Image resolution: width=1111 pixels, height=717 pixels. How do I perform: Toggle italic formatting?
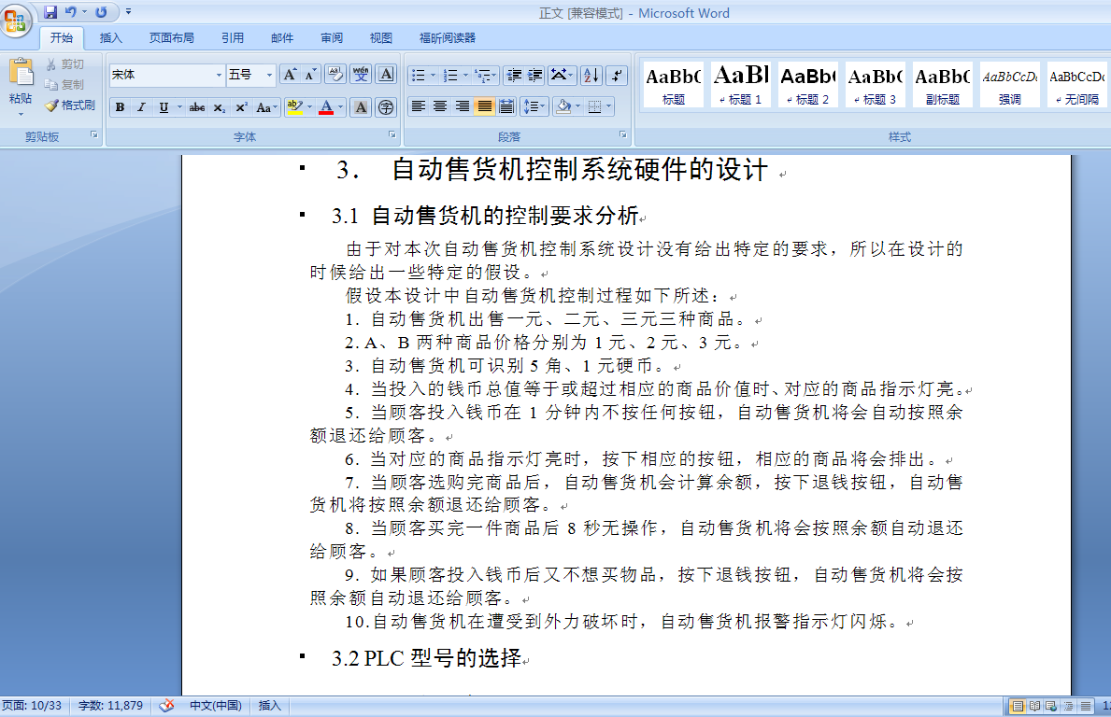click(141, 106)
